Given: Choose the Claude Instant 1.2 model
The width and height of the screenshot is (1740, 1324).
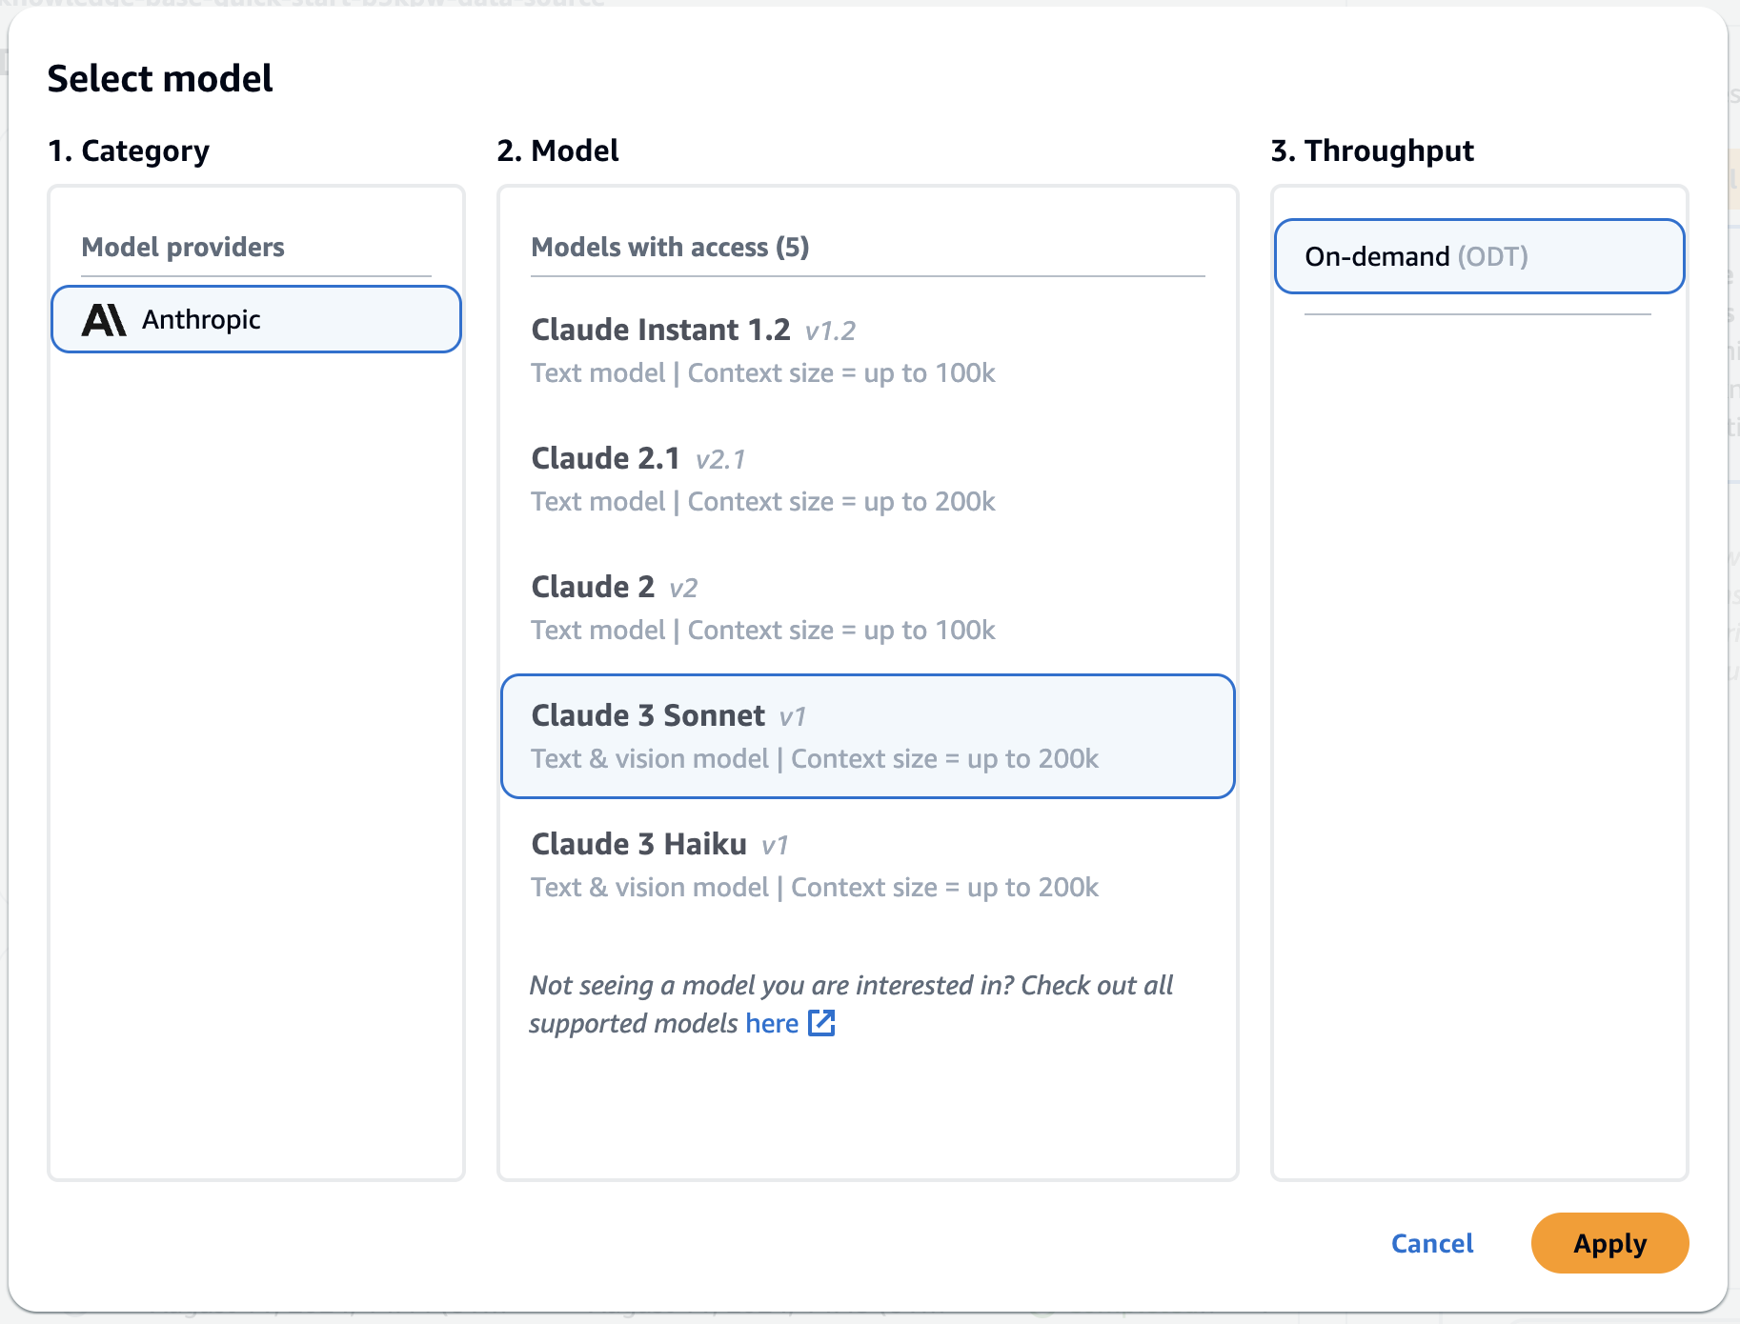Looking at the screenshot, I should click(x=762, y=351).
